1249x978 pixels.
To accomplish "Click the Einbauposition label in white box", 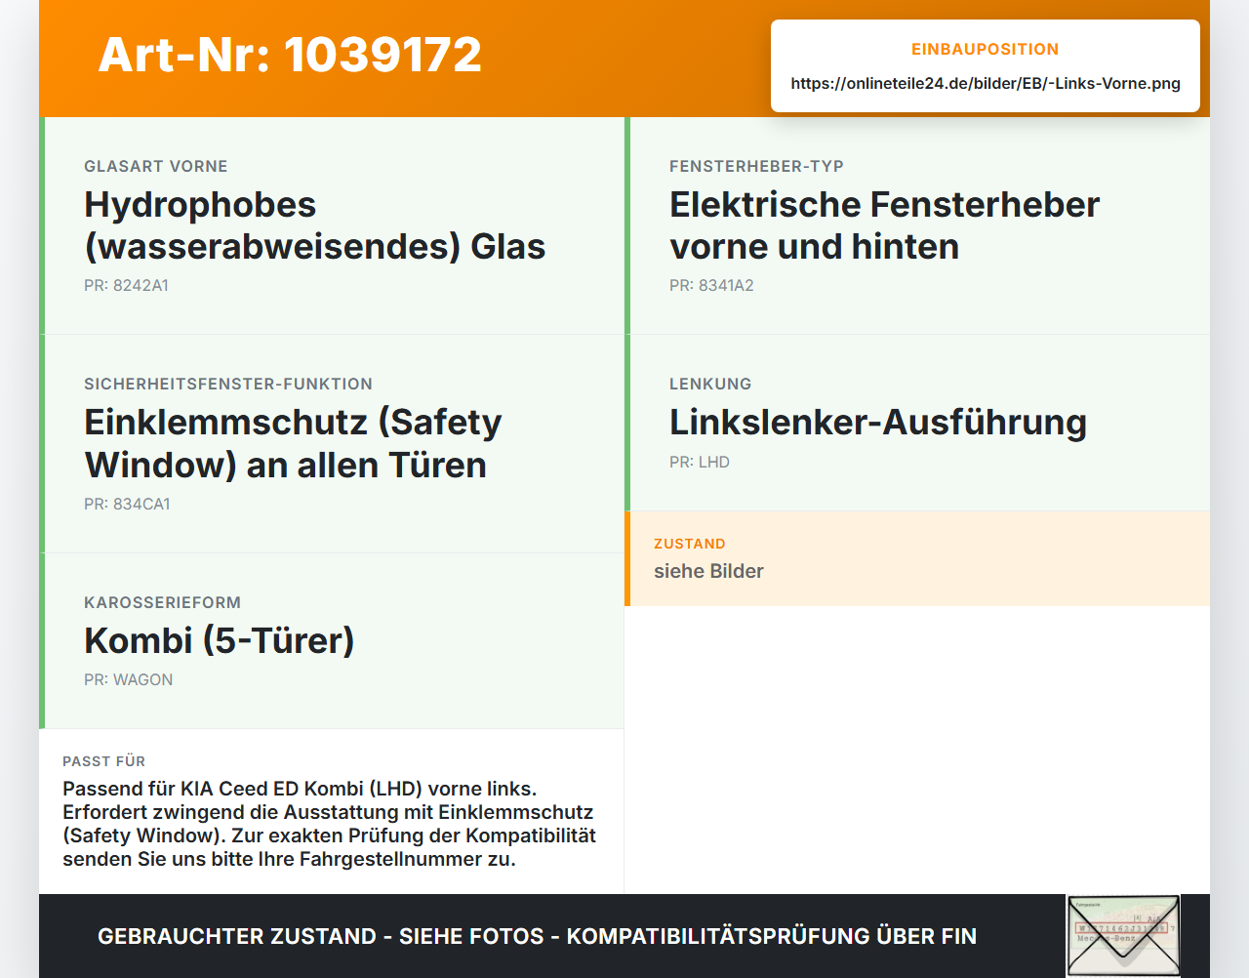I will [986, 50].
